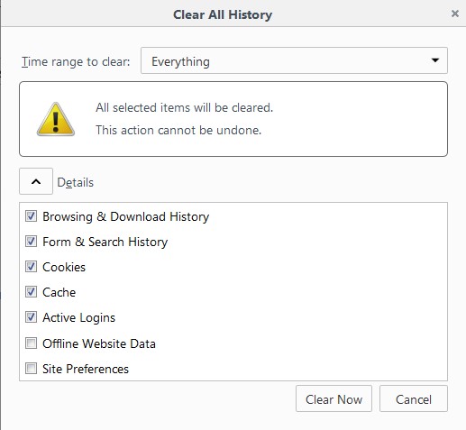Click the yellow warning triangle icon

point(56,119)
